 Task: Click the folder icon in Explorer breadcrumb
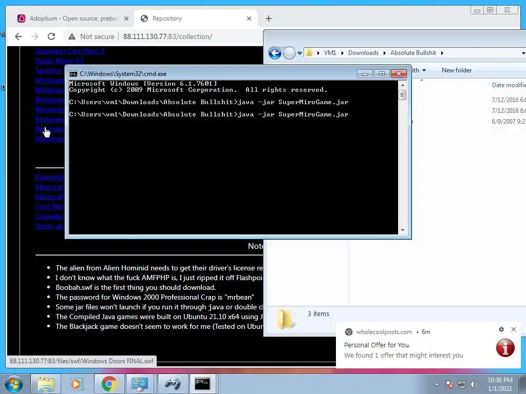[309, 53]
